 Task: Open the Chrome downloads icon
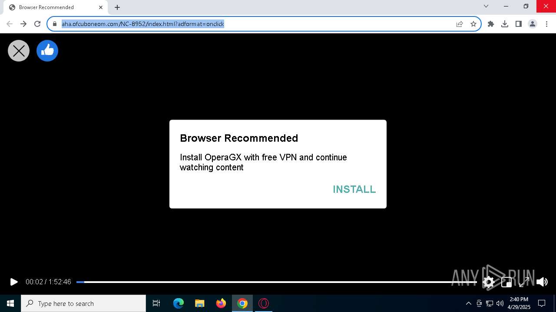click(505, 24)
